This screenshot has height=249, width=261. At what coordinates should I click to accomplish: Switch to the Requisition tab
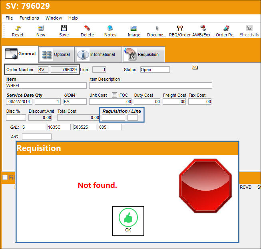click(143, 55)
